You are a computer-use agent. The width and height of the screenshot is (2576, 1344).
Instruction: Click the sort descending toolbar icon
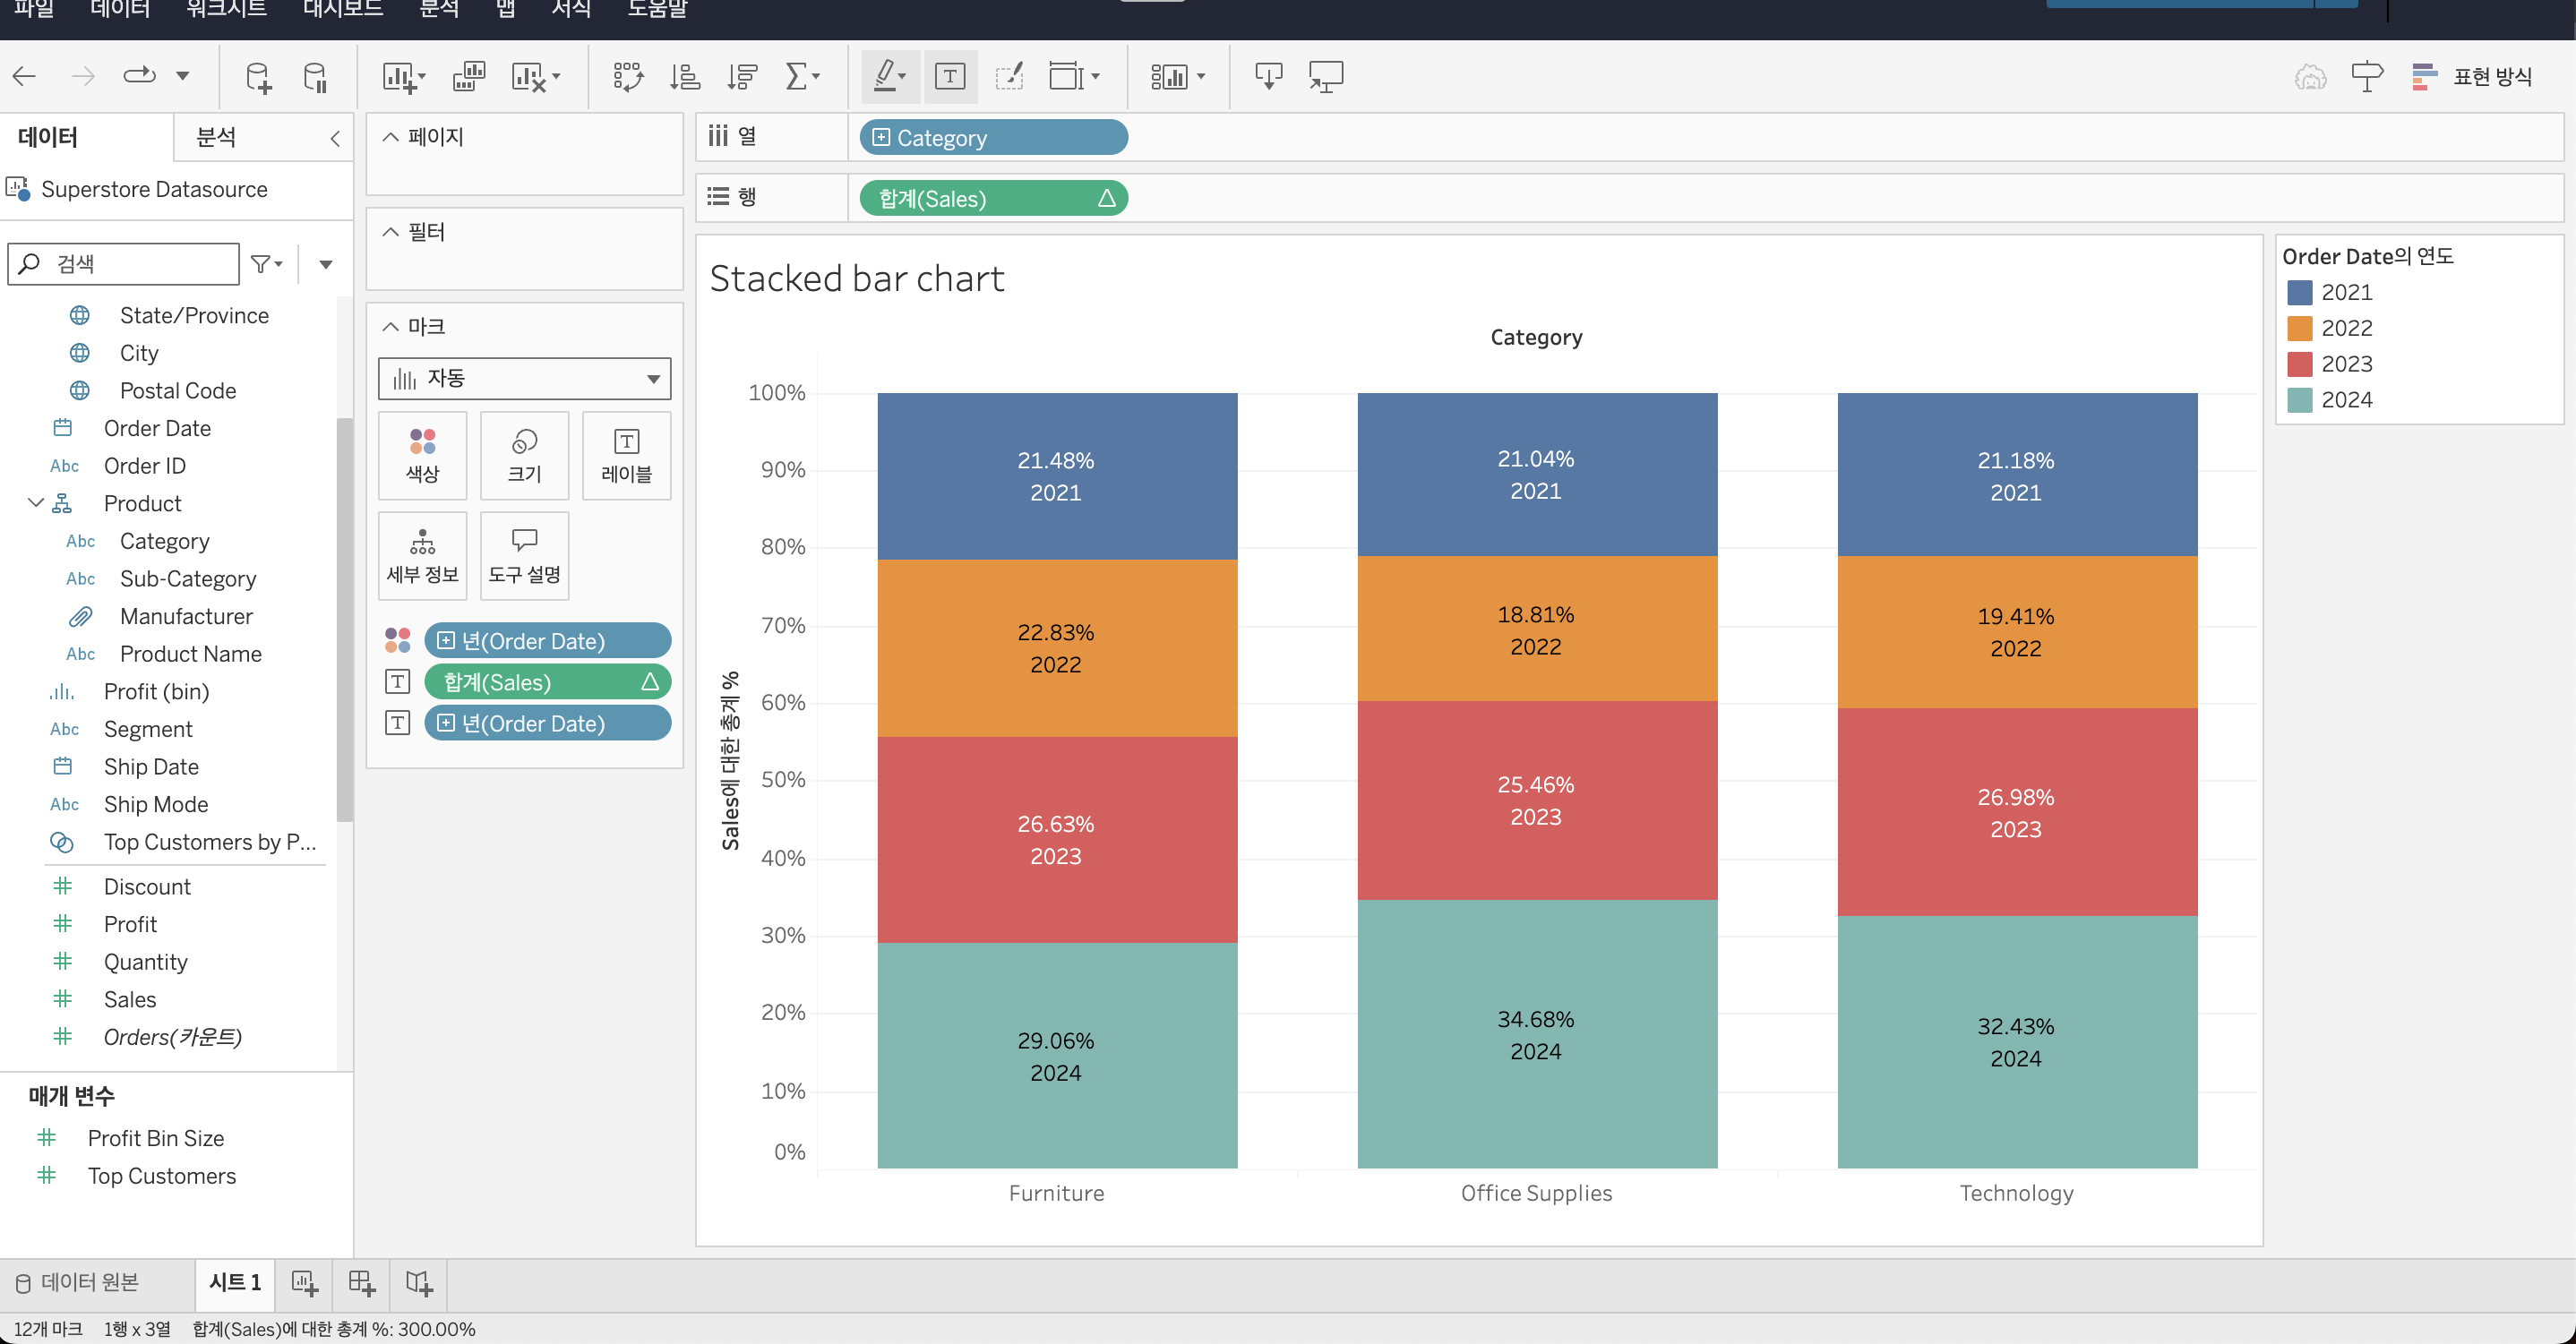coord(742,77)
